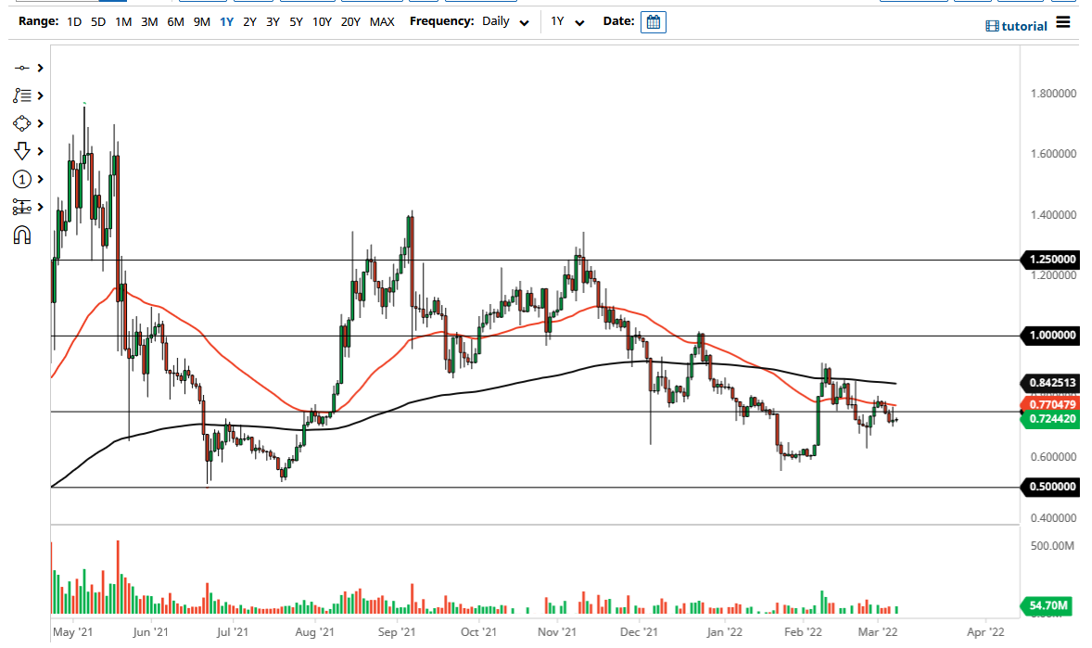
Task: Open the tutorial link
Action: 1025,26
